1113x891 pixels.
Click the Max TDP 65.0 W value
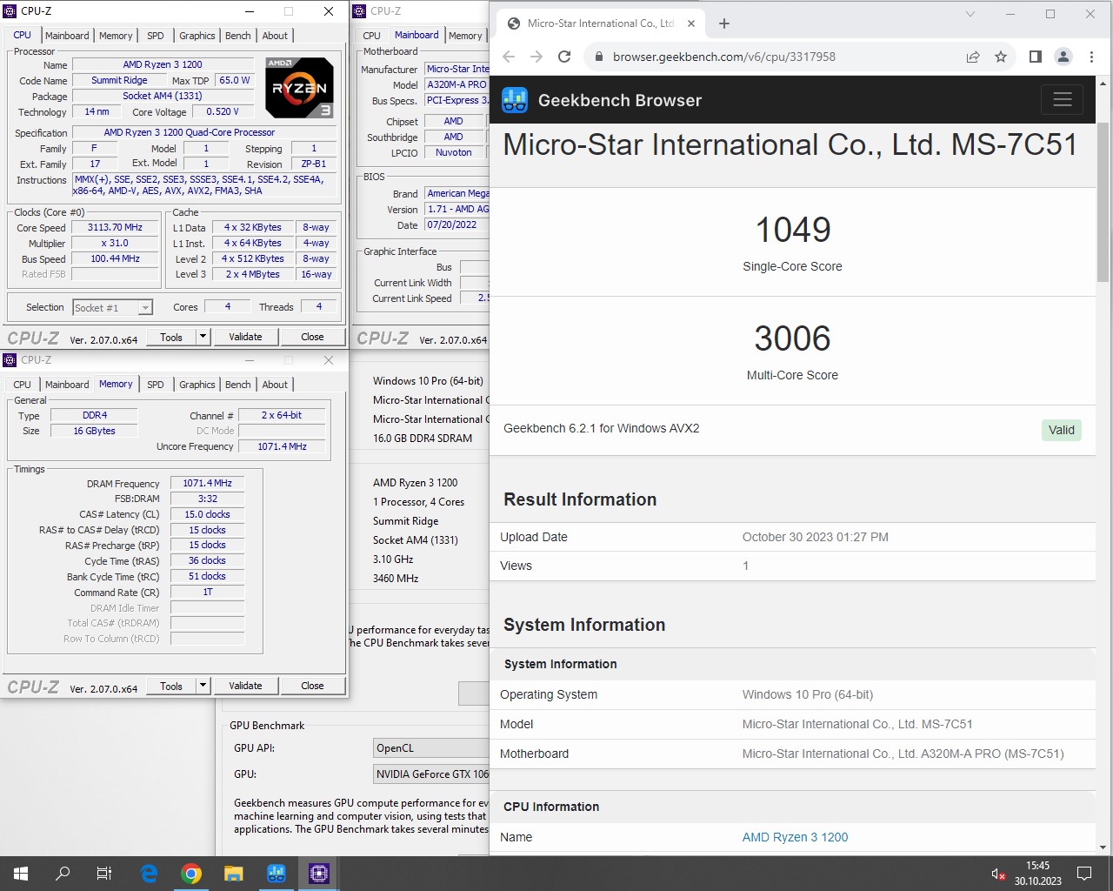234,80
